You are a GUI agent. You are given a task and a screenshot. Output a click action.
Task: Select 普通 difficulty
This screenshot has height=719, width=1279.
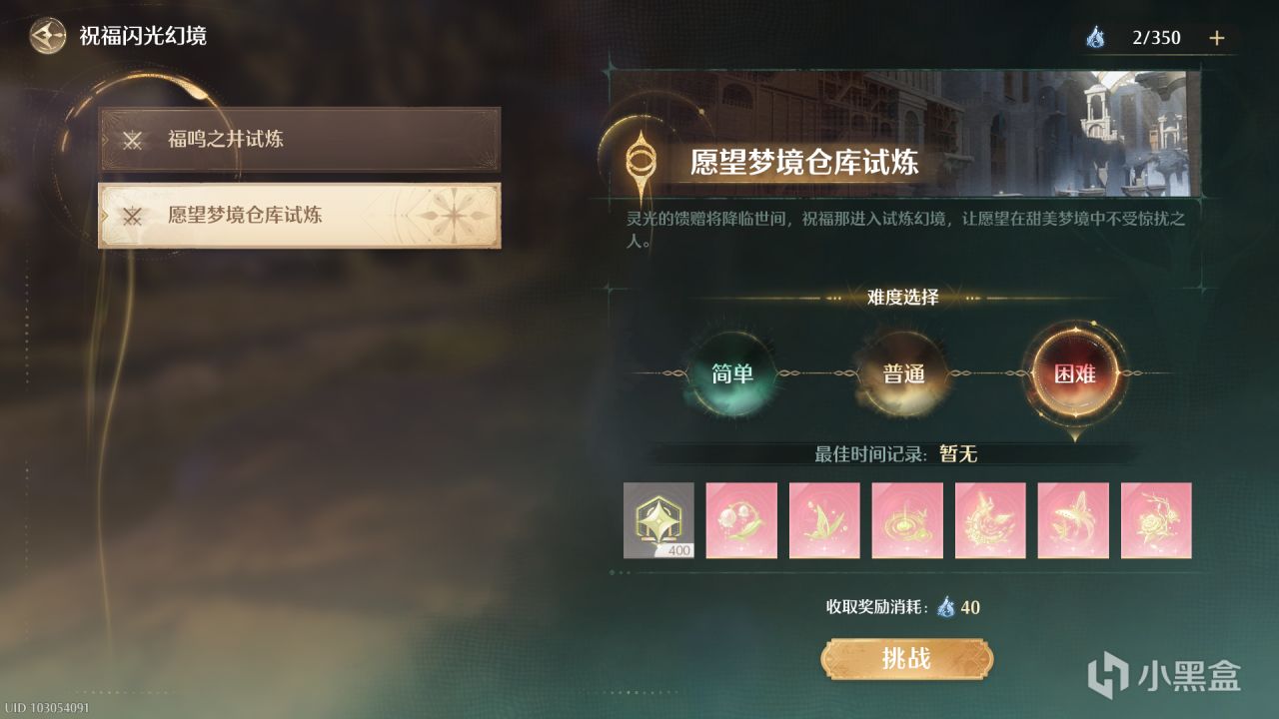[903, 374]
